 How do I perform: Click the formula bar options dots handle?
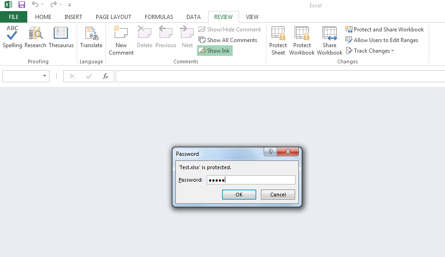[x=56, y=76]
